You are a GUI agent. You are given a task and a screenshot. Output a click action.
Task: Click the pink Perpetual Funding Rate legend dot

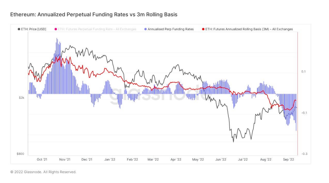pyautogui.click(x=56, y=29)
